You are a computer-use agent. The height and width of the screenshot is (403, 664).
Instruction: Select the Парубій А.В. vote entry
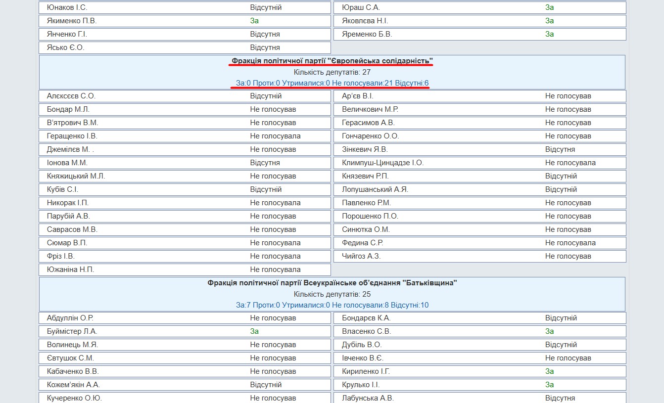(x=185, y=216)
